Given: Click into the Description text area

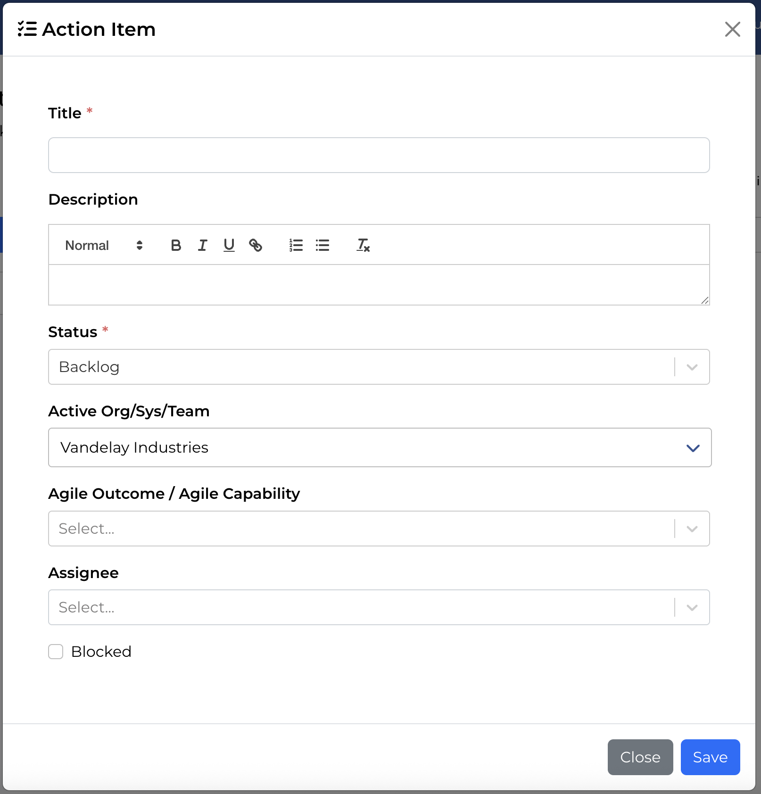Looking at the screenshot, I should [x=379, y=285].
